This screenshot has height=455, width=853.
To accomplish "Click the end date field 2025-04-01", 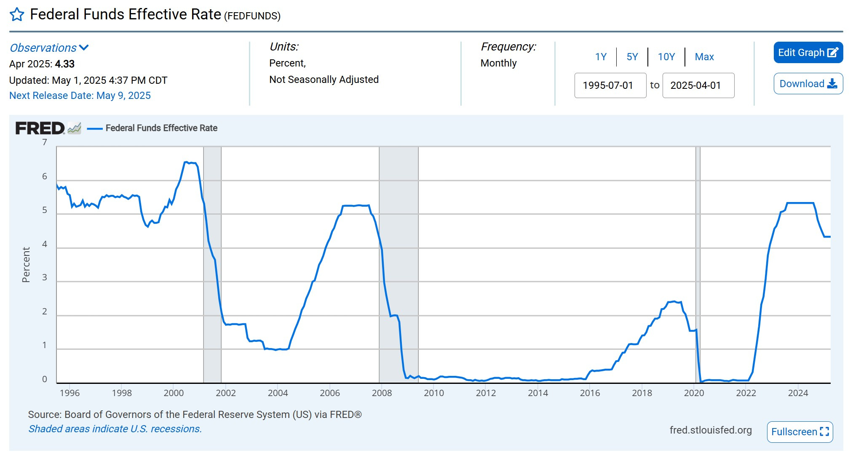I will pos(698,85).
